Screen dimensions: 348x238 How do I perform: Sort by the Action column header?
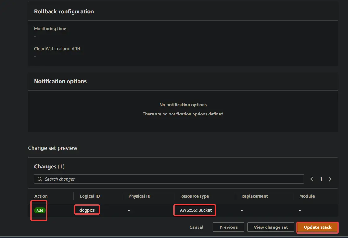[x=41, y=196]
